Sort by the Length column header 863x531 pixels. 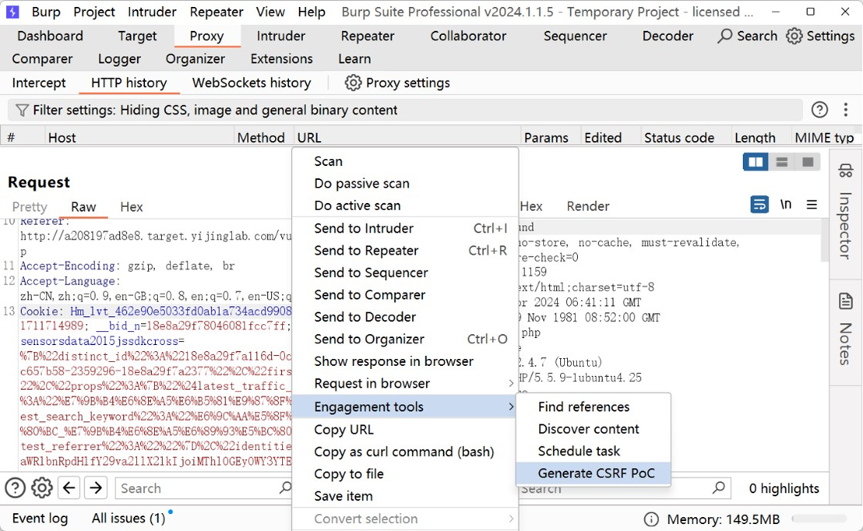(761, 137)
